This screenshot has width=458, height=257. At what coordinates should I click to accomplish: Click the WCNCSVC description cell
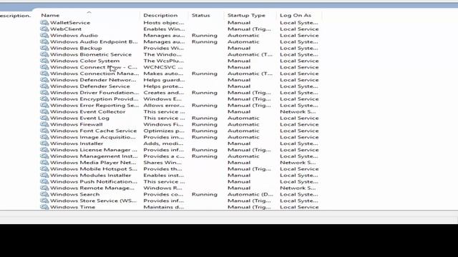tap(163, 67)
